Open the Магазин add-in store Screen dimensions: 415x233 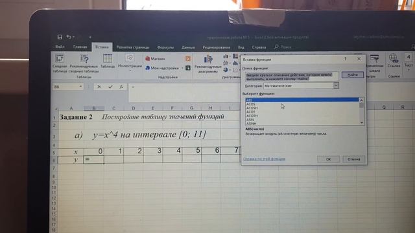click(156, 59)
